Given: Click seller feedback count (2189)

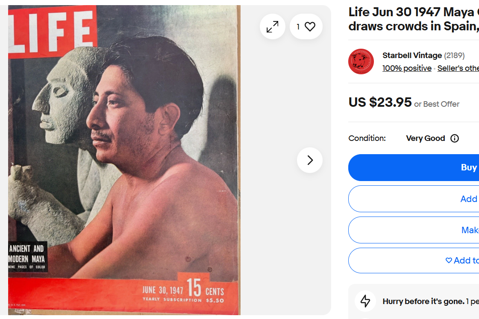Looking at the screenshot, I should click(x=454, y=56).
